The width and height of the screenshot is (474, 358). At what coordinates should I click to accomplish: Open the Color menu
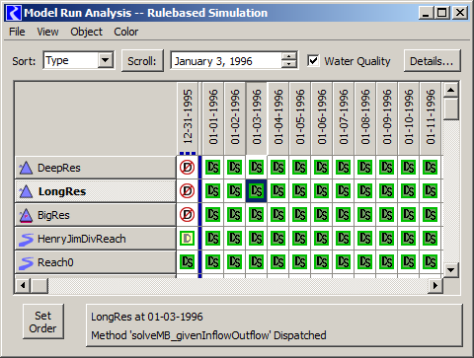click(x=125, y=32)
